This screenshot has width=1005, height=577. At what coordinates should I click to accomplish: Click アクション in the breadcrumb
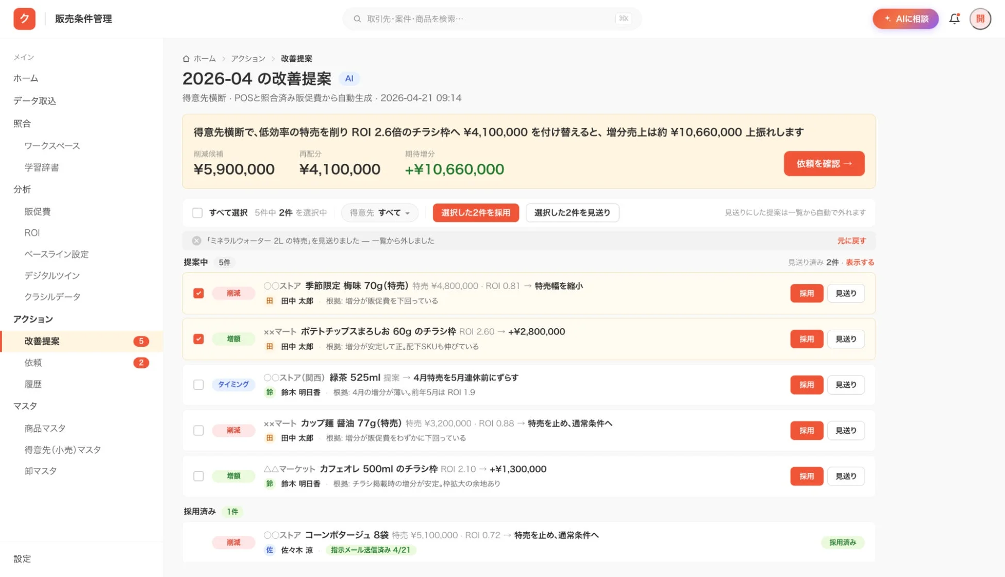pos(248,59)
